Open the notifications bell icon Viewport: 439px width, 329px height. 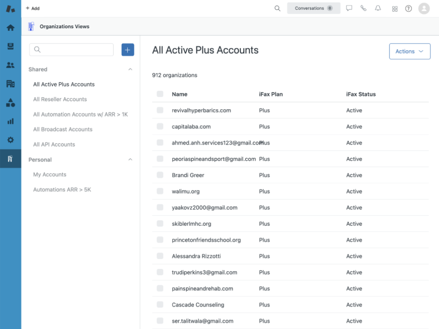click(x=378, y=8)
